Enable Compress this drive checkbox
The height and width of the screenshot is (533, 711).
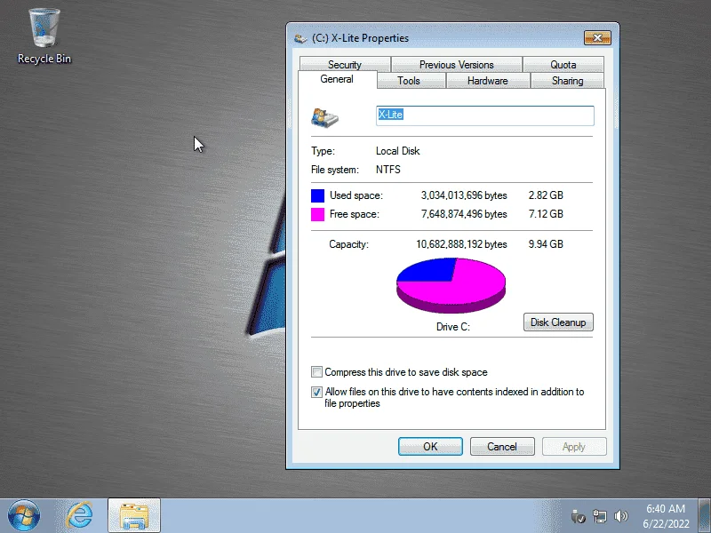pos(316,372)
